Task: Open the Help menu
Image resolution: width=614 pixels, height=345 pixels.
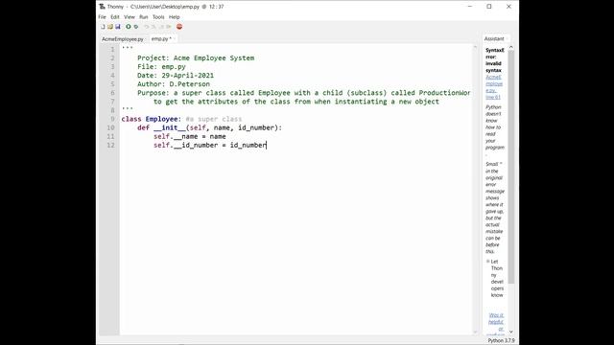Action: 175,17
